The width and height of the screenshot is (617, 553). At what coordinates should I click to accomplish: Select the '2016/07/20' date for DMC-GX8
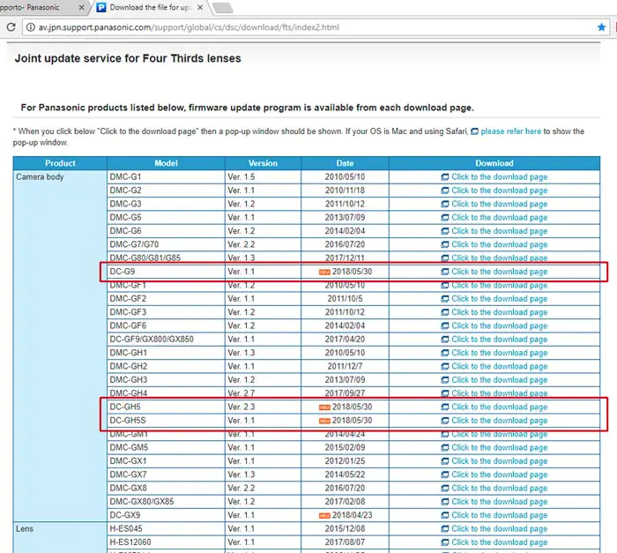point(345,488)
